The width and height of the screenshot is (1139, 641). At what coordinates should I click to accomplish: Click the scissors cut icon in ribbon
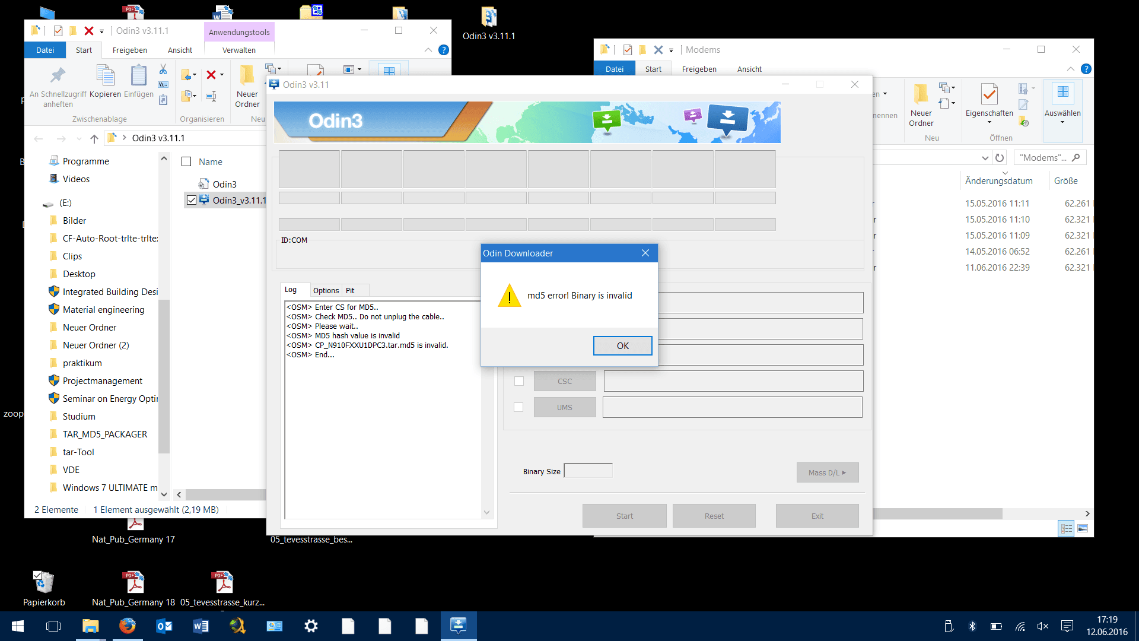163,69
